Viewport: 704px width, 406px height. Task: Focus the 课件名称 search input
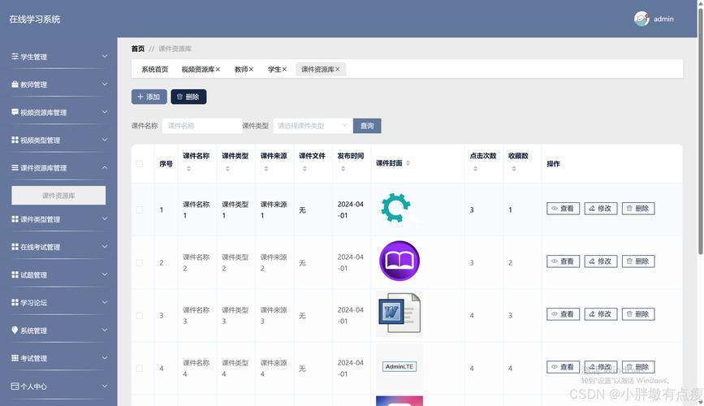(202, 126)
